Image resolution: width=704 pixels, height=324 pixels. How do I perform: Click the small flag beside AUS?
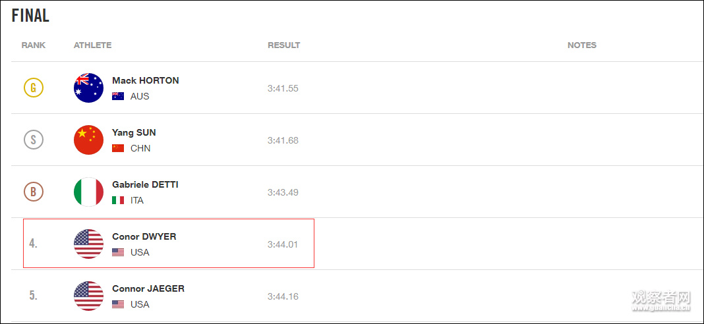[x=118, y=96]
